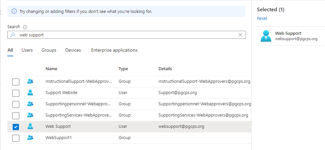Click the Name column header

pos(52,69)
